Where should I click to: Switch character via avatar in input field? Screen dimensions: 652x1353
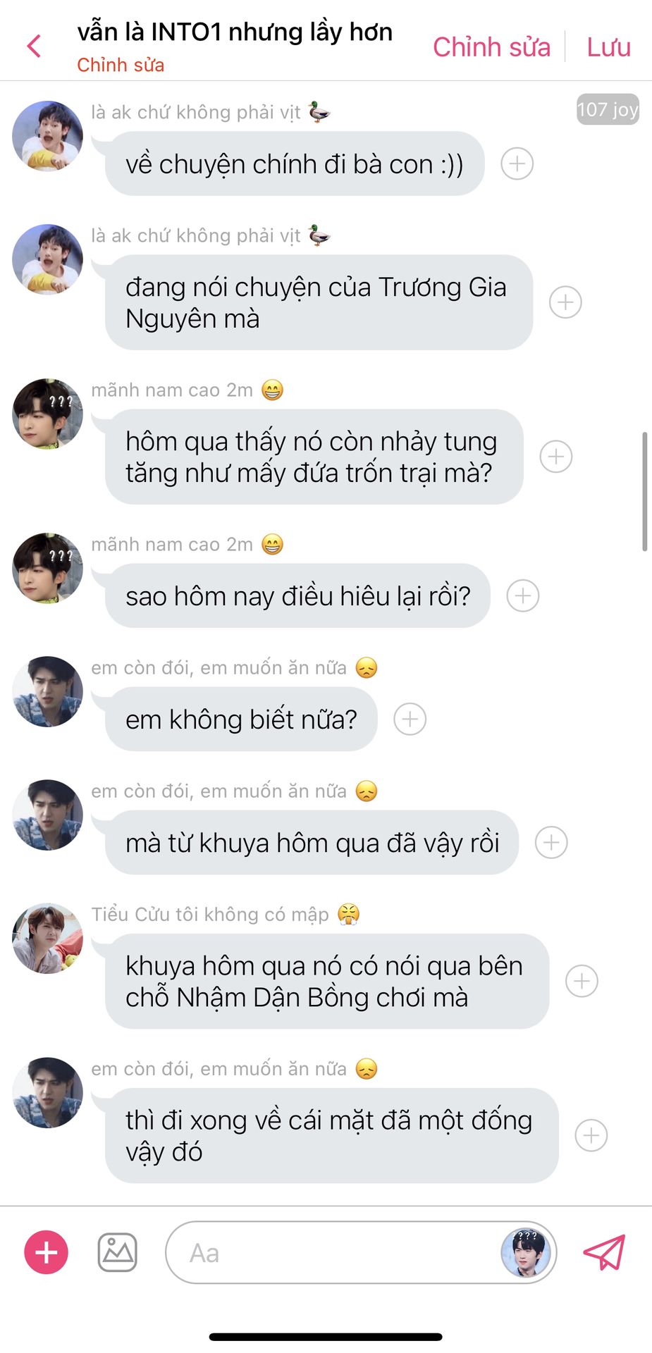pos(525,1253)
